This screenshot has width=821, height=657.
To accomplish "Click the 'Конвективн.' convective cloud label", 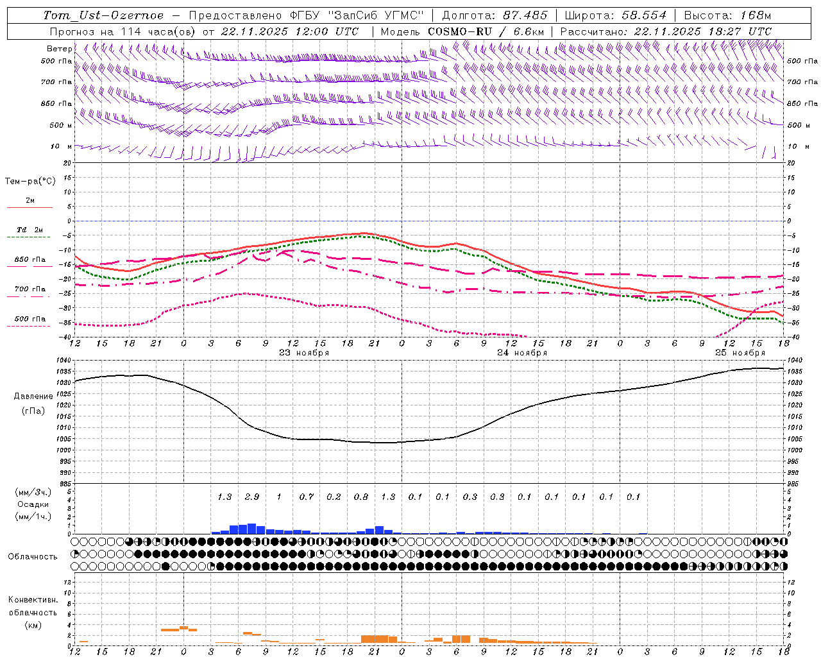I will tap(33, 600).
